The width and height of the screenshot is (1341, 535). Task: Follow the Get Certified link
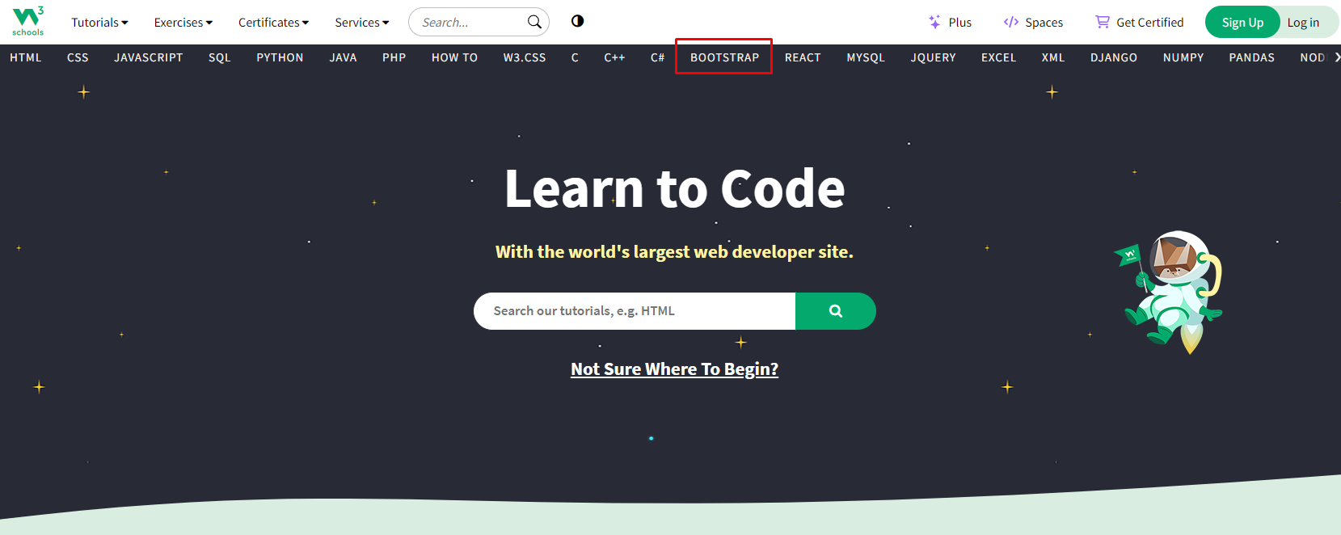(x=1140, y=22)
